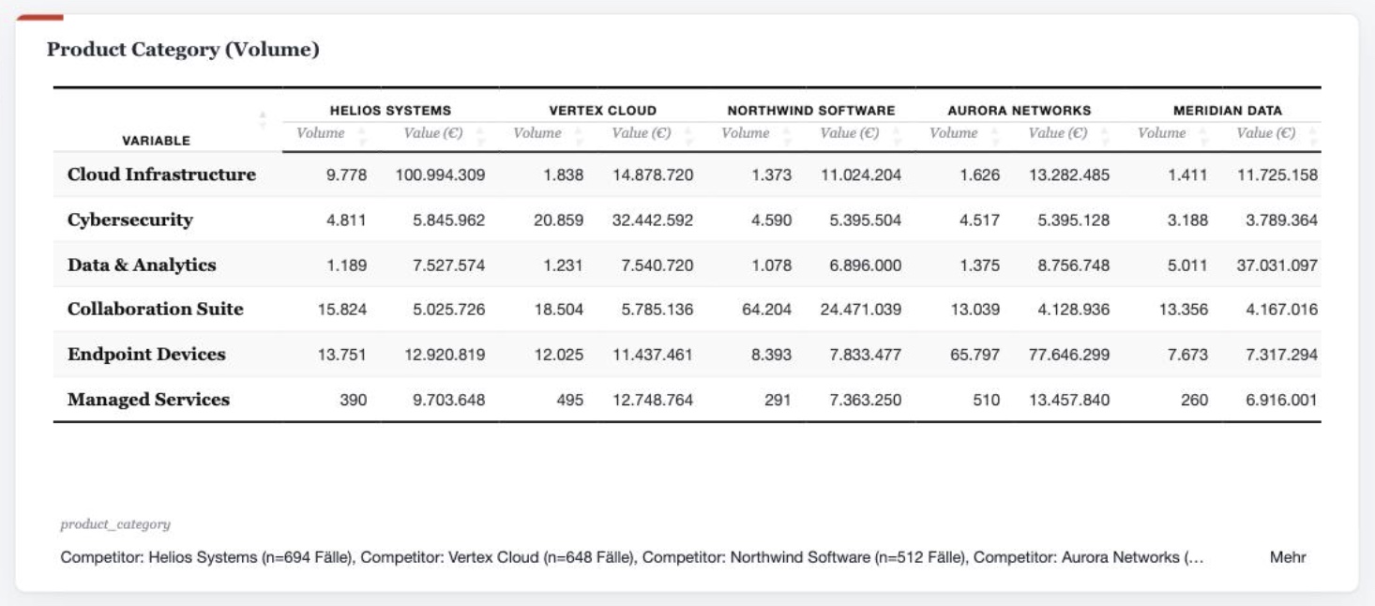The width and height of the screenshot is (1375, 606).
Task: Click the Managed Services row label
Action: (x=148, y=399)
